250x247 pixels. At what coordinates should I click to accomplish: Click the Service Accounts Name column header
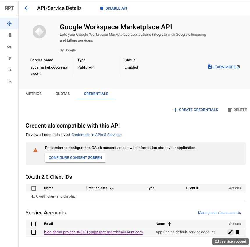tap(160, 224)
